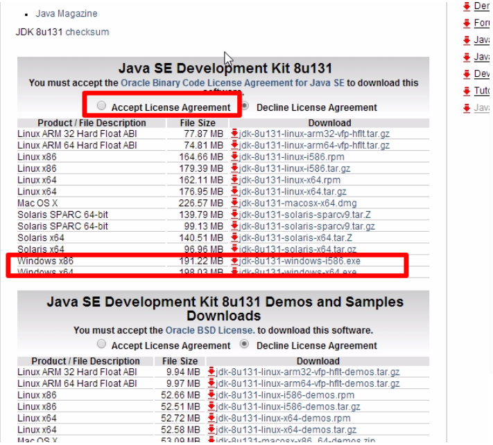This screenshot has height=445, width=493.
Task: Click sidebar download icon next to Tut link
Action: [x=467, y=91]
